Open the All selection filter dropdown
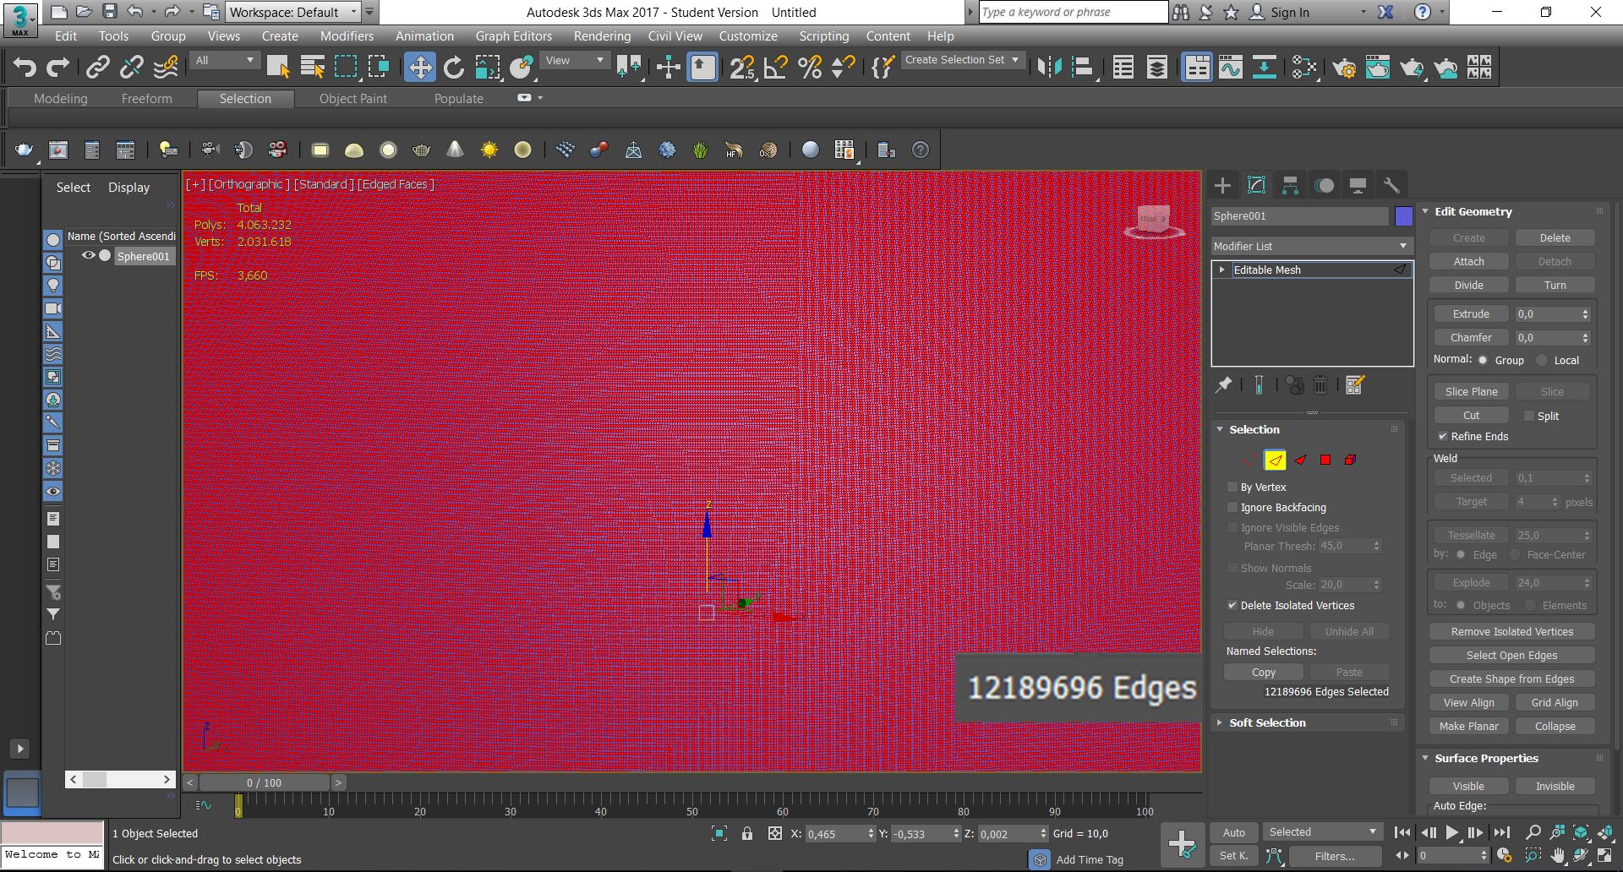The height and width of the screenshot is (872, 1623). (224, 61)
